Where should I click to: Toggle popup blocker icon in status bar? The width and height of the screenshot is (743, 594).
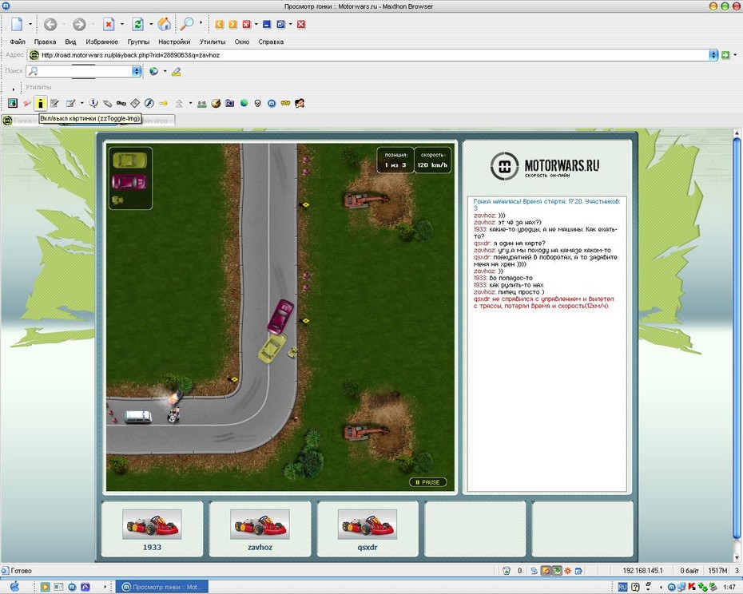coord(546,571)
